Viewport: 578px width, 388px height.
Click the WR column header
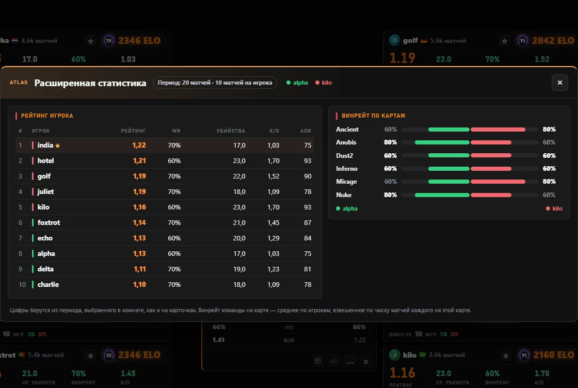point(176,131)
